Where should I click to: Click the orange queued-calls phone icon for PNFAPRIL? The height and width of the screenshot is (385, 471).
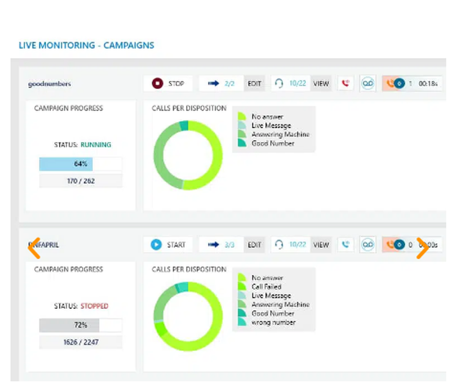(390, 245)
